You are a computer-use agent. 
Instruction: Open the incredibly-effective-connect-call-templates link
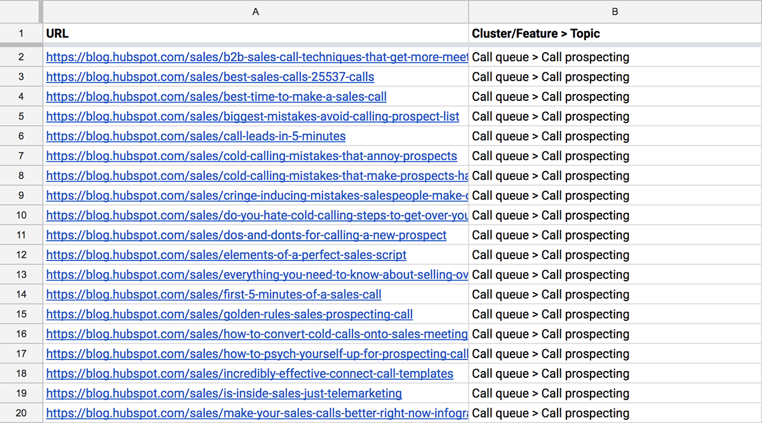(250, 373)
